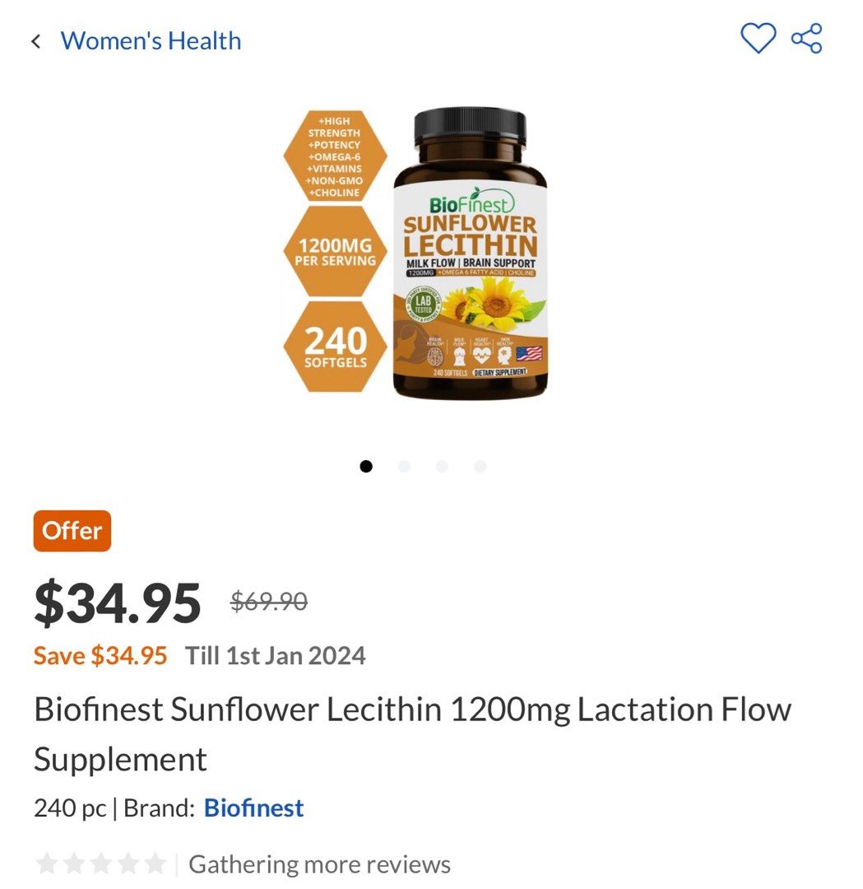The height and width of the screenshot is (889, 863).
Task: Click the back arrow chevron at top left
Action: 35,40
